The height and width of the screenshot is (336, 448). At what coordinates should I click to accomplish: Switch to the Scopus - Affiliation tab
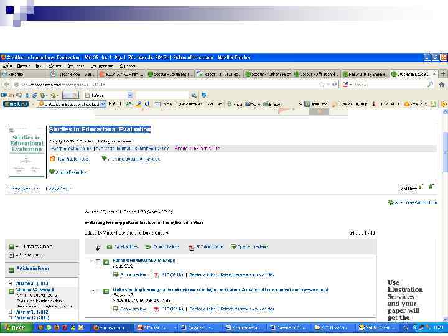(x=316, y=74)
